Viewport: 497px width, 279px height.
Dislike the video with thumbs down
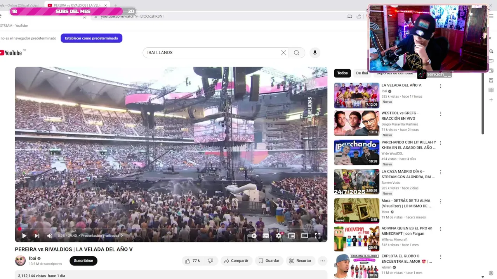tap(210, 261)
